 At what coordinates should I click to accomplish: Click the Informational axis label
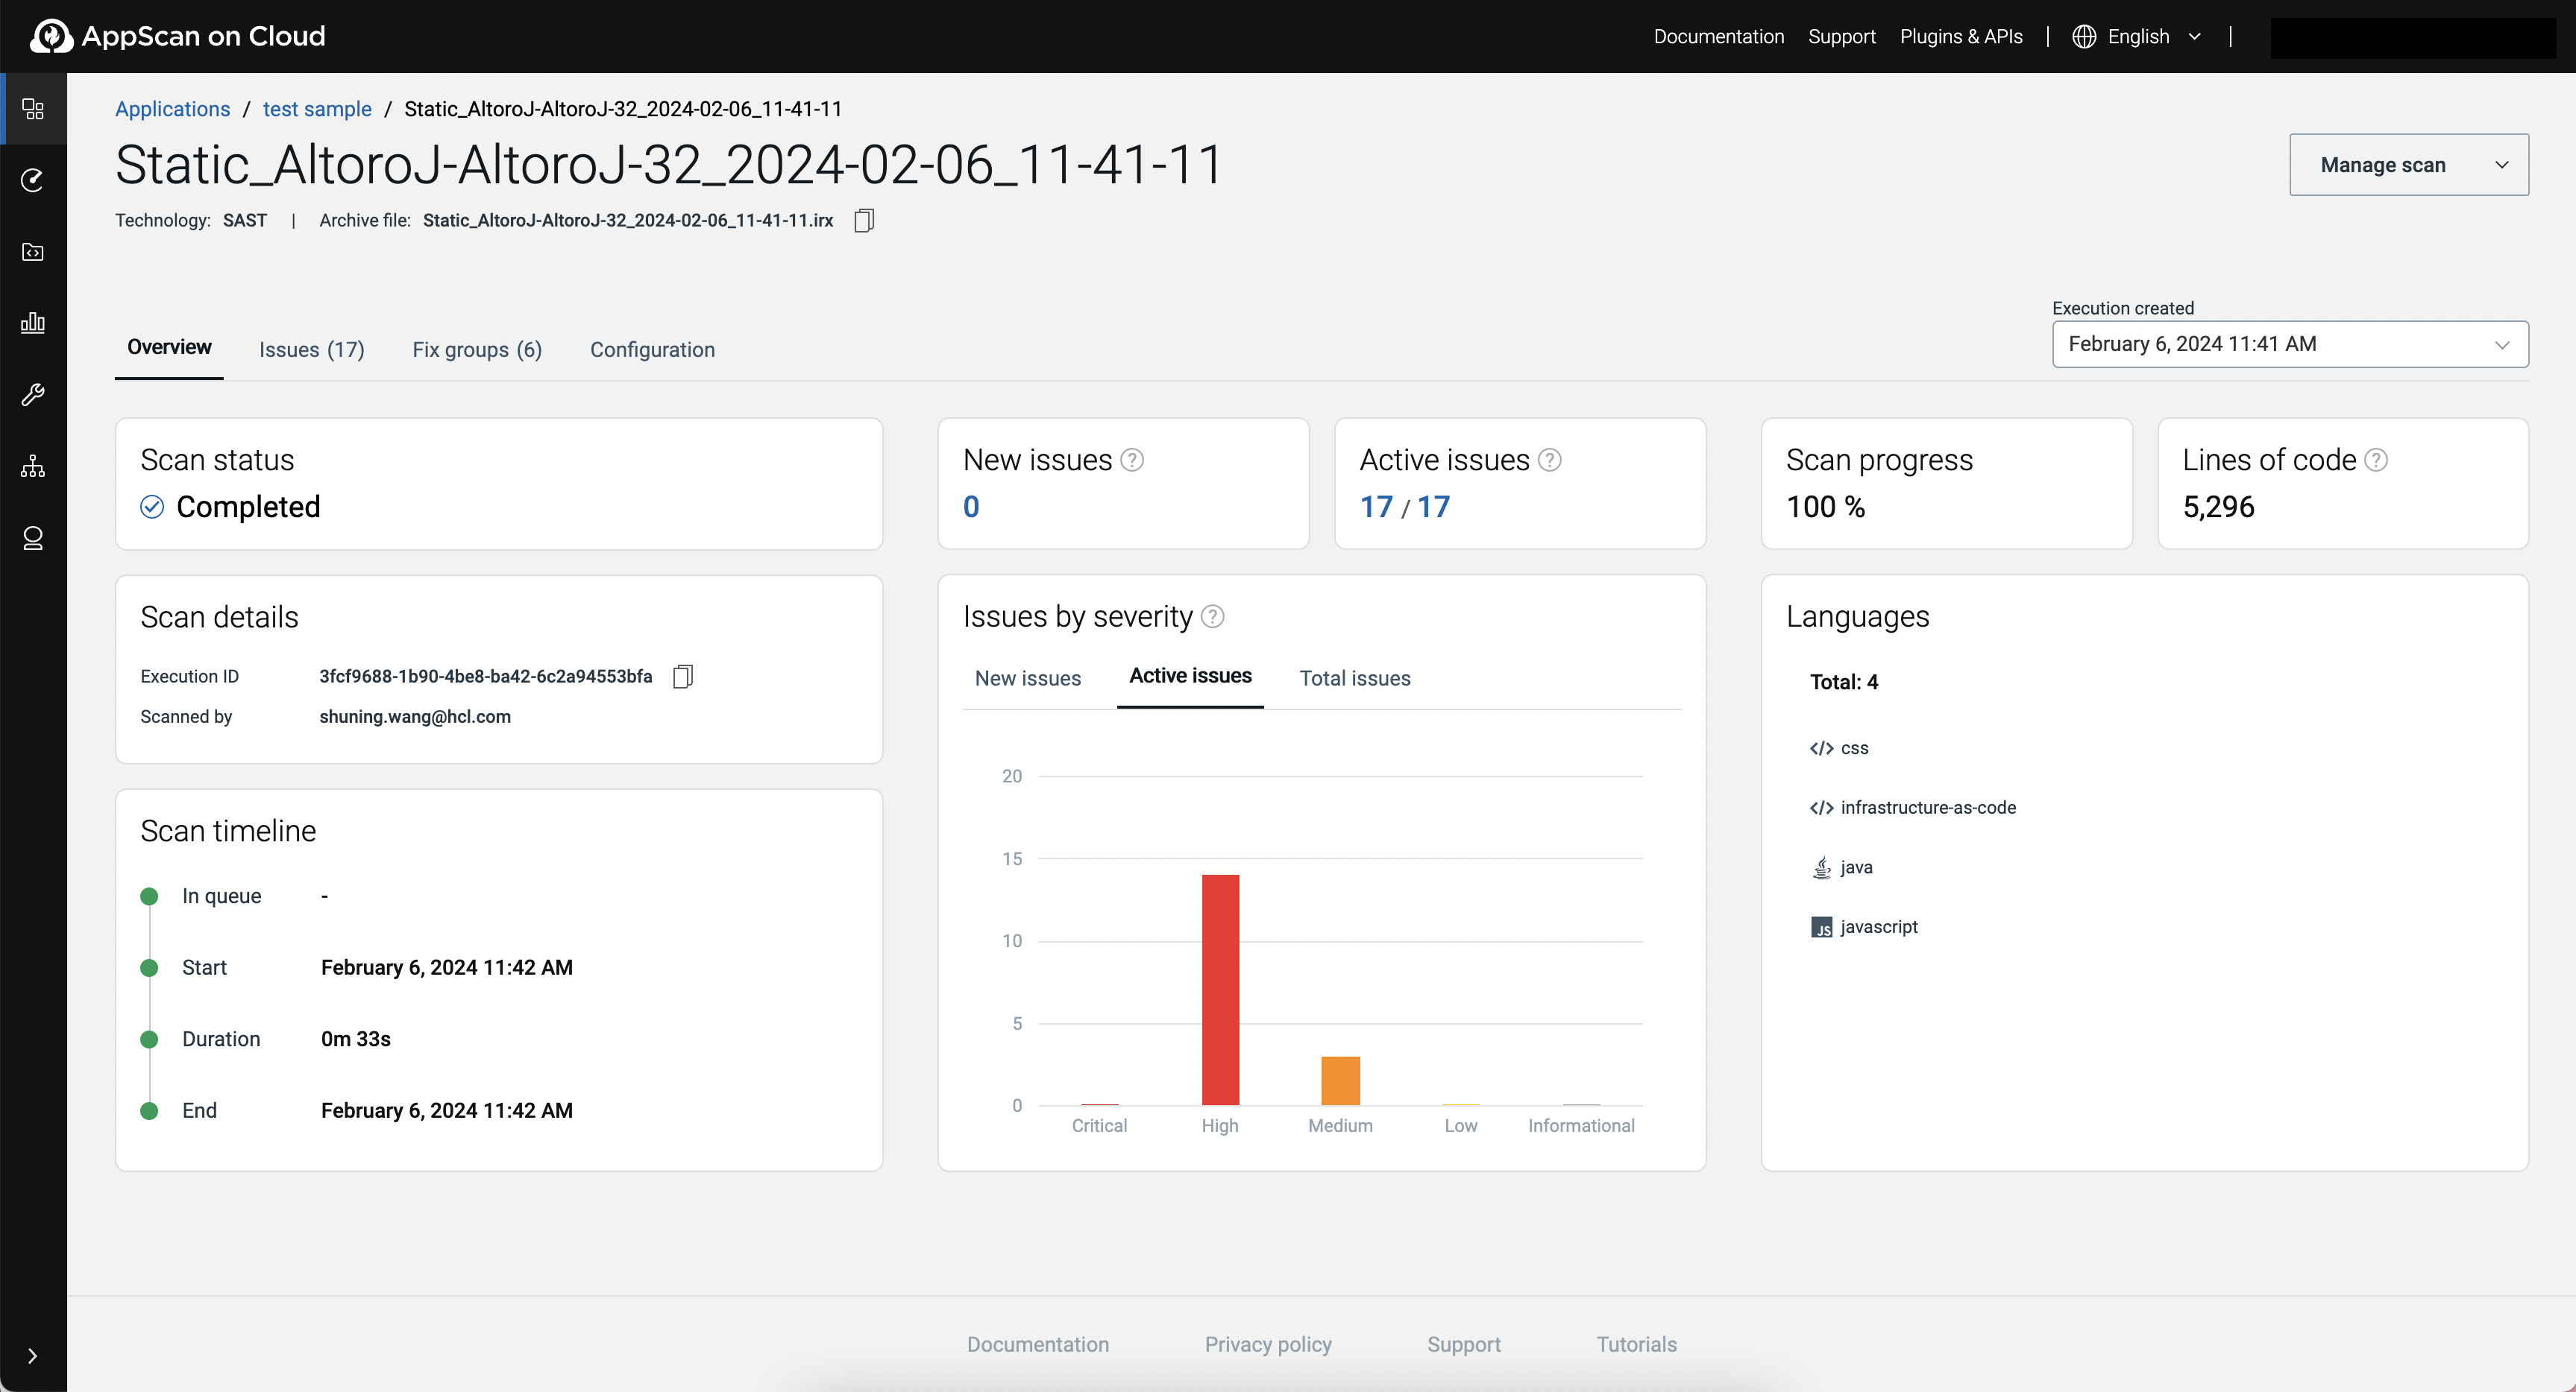point(1581,1125)
